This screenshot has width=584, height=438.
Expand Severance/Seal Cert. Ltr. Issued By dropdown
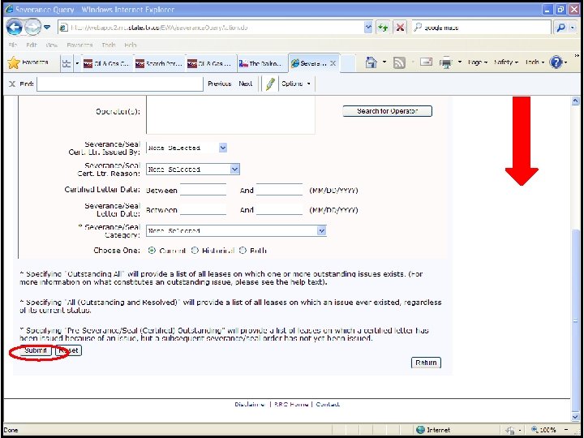coord(223,148)
